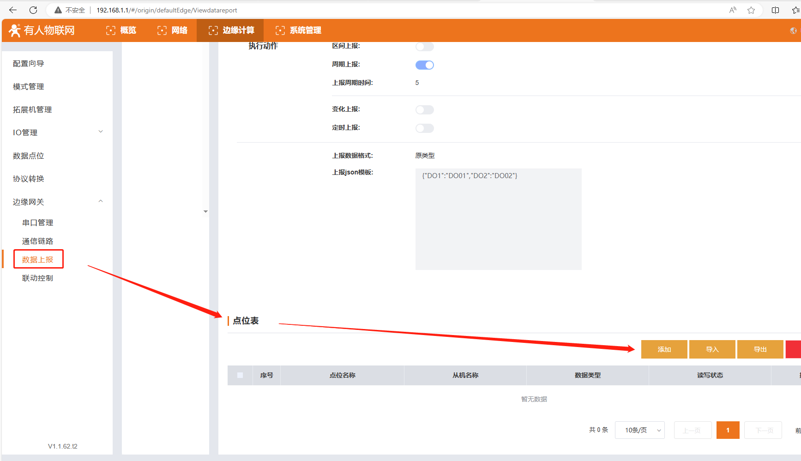801x461 pixels.
Task: Click the favorite star icon in address bar
Action: tap(751, 10)
